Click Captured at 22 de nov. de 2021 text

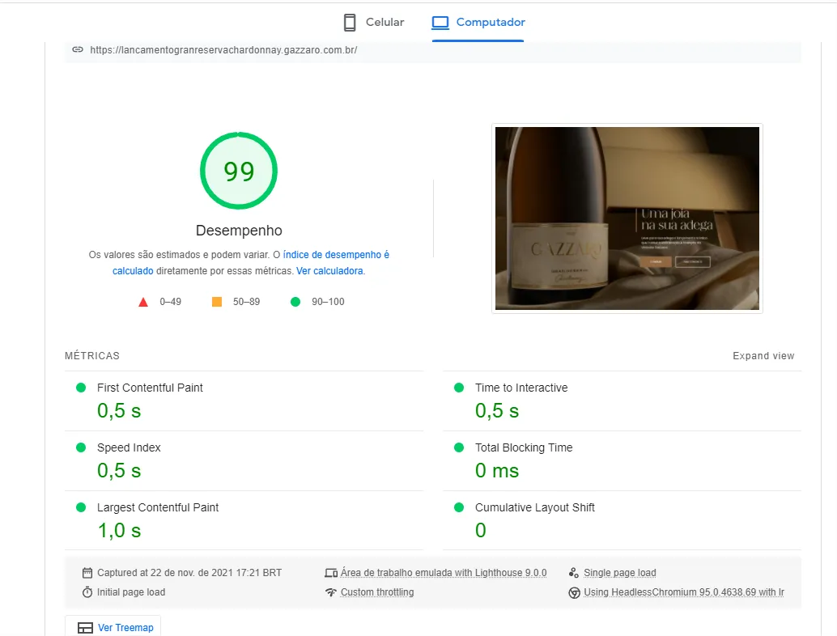189,573
